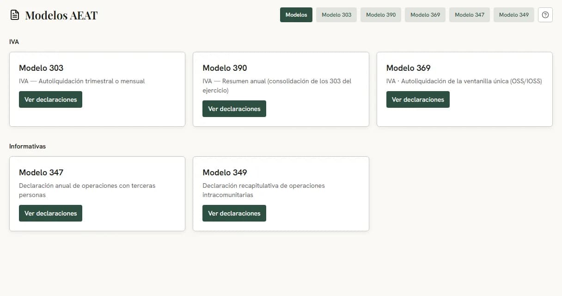Click the help question-mark icon
Screen dimensions: 562x296
pyautogui.click(x=545, y=15)
